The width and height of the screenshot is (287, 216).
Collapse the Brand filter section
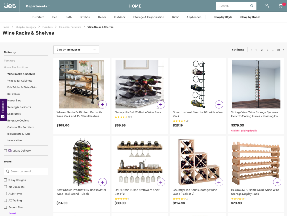(x=48, y=162)
